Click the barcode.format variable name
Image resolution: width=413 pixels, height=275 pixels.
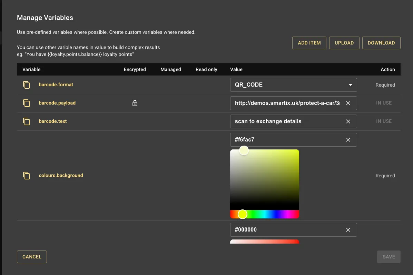point(56,85)
